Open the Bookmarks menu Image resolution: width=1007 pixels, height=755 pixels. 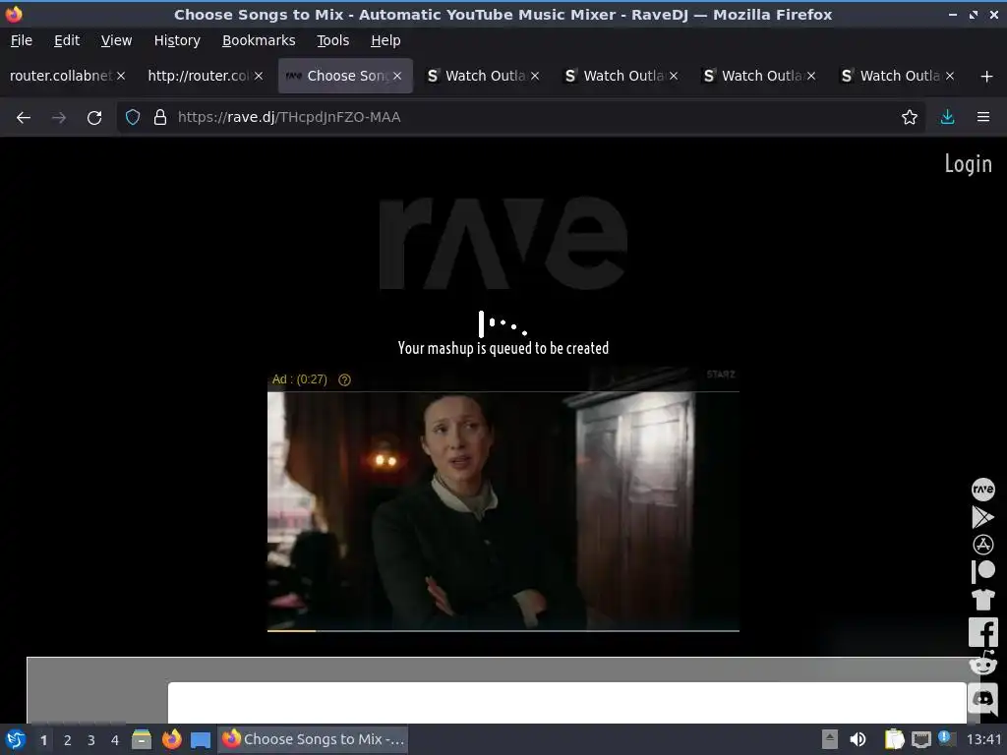click(x=259, y=40)
